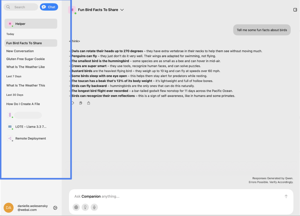
Task: Click the DA user avatar
Action: (9, 208)
